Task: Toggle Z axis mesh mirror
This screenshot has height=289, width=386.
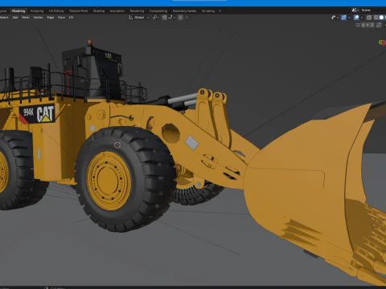Action: (372, 25)
